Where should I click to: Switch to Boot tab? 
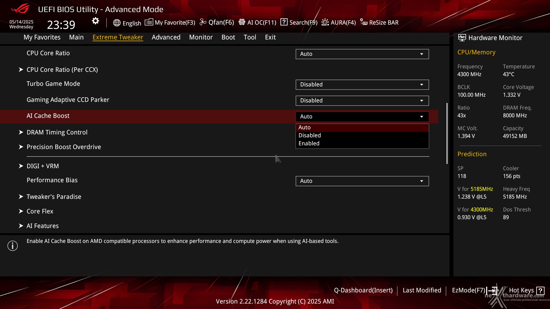[x=228, y=37]
